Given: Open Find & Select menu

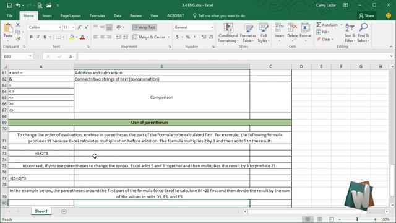Looking at the screenshot, I should (363, 33).
